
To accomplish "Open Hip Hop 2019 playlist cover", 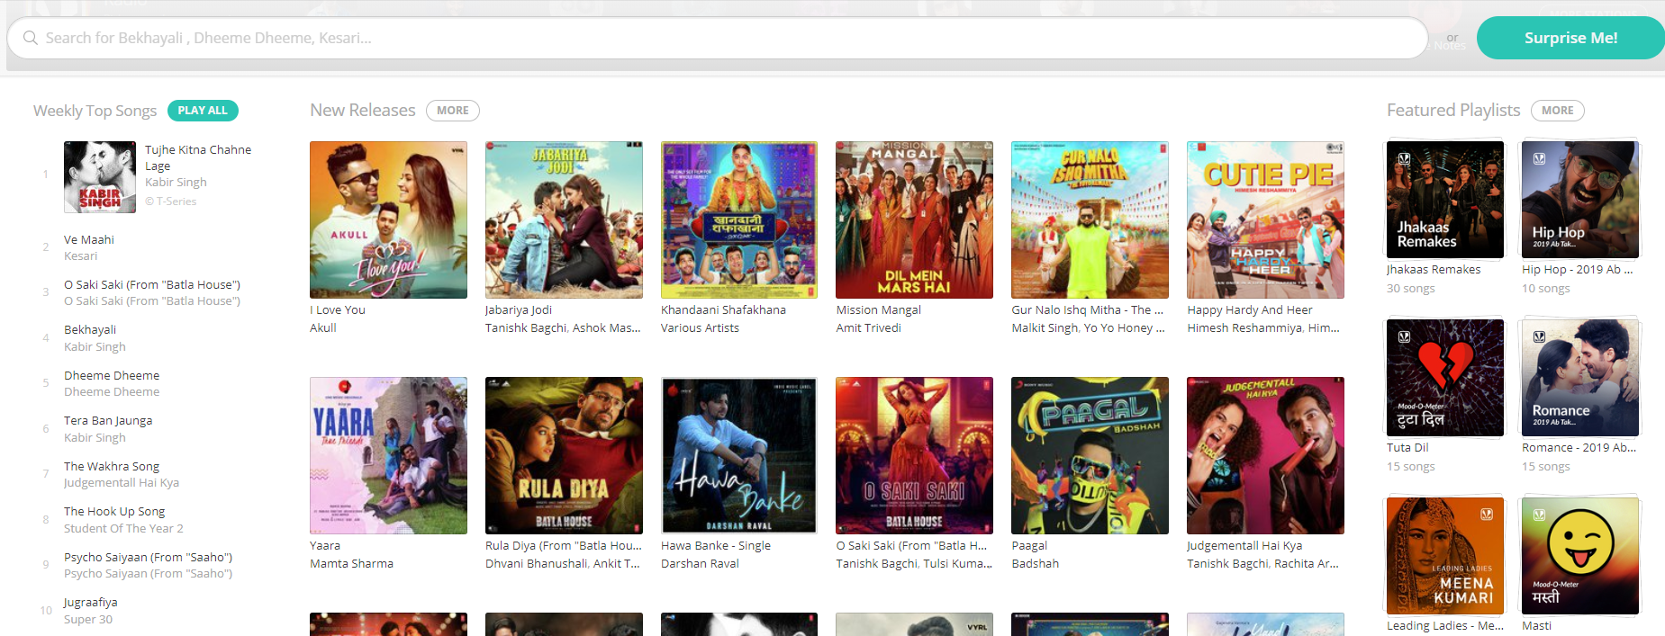I will coord(1580,200).
